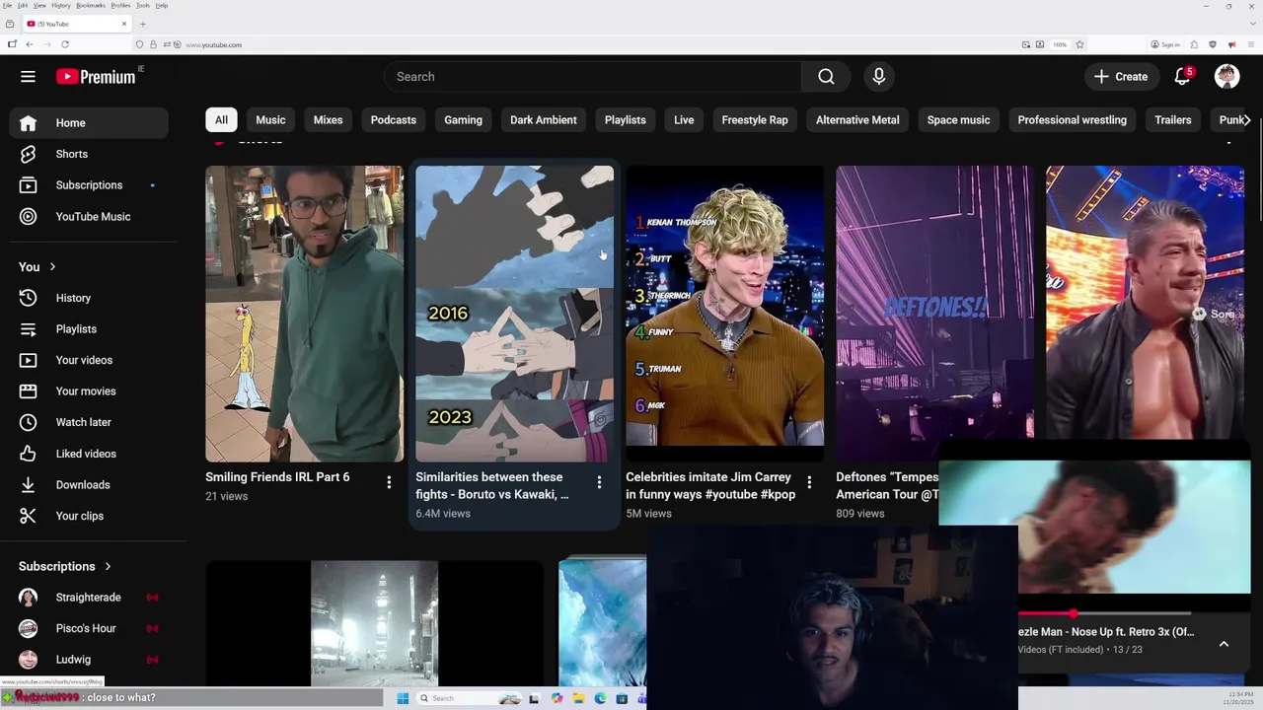The width and height of the screenshot is (1263, 710).
Task: Select the All filter chip
Action: [x=221, y=120]
